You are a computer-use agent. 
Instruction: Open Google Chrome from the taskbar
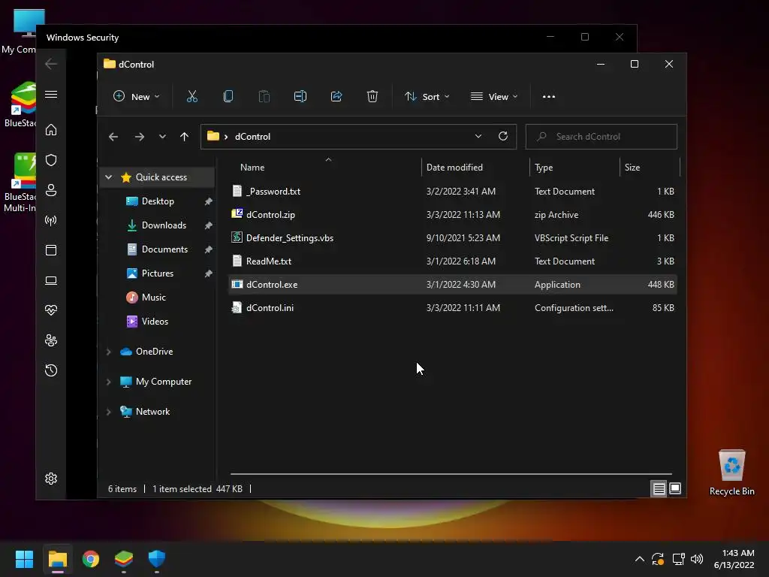(x=91, y=559)
